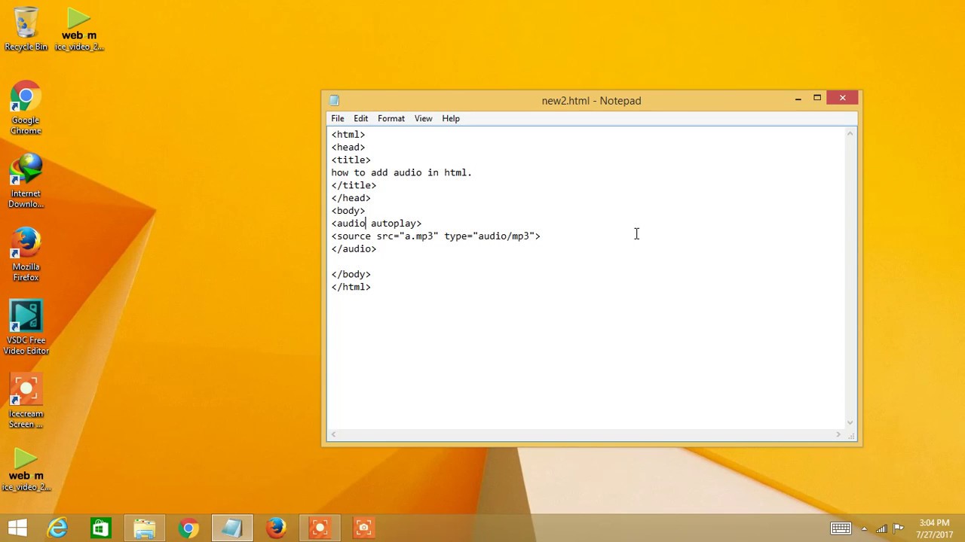965x542 pixels.
Task: Launch Google Chrome from the desktop shortcut
Action: coord(26,108)
